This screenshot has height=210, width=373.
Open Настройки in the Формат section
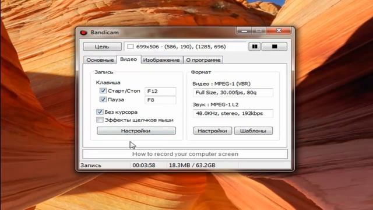212,131
